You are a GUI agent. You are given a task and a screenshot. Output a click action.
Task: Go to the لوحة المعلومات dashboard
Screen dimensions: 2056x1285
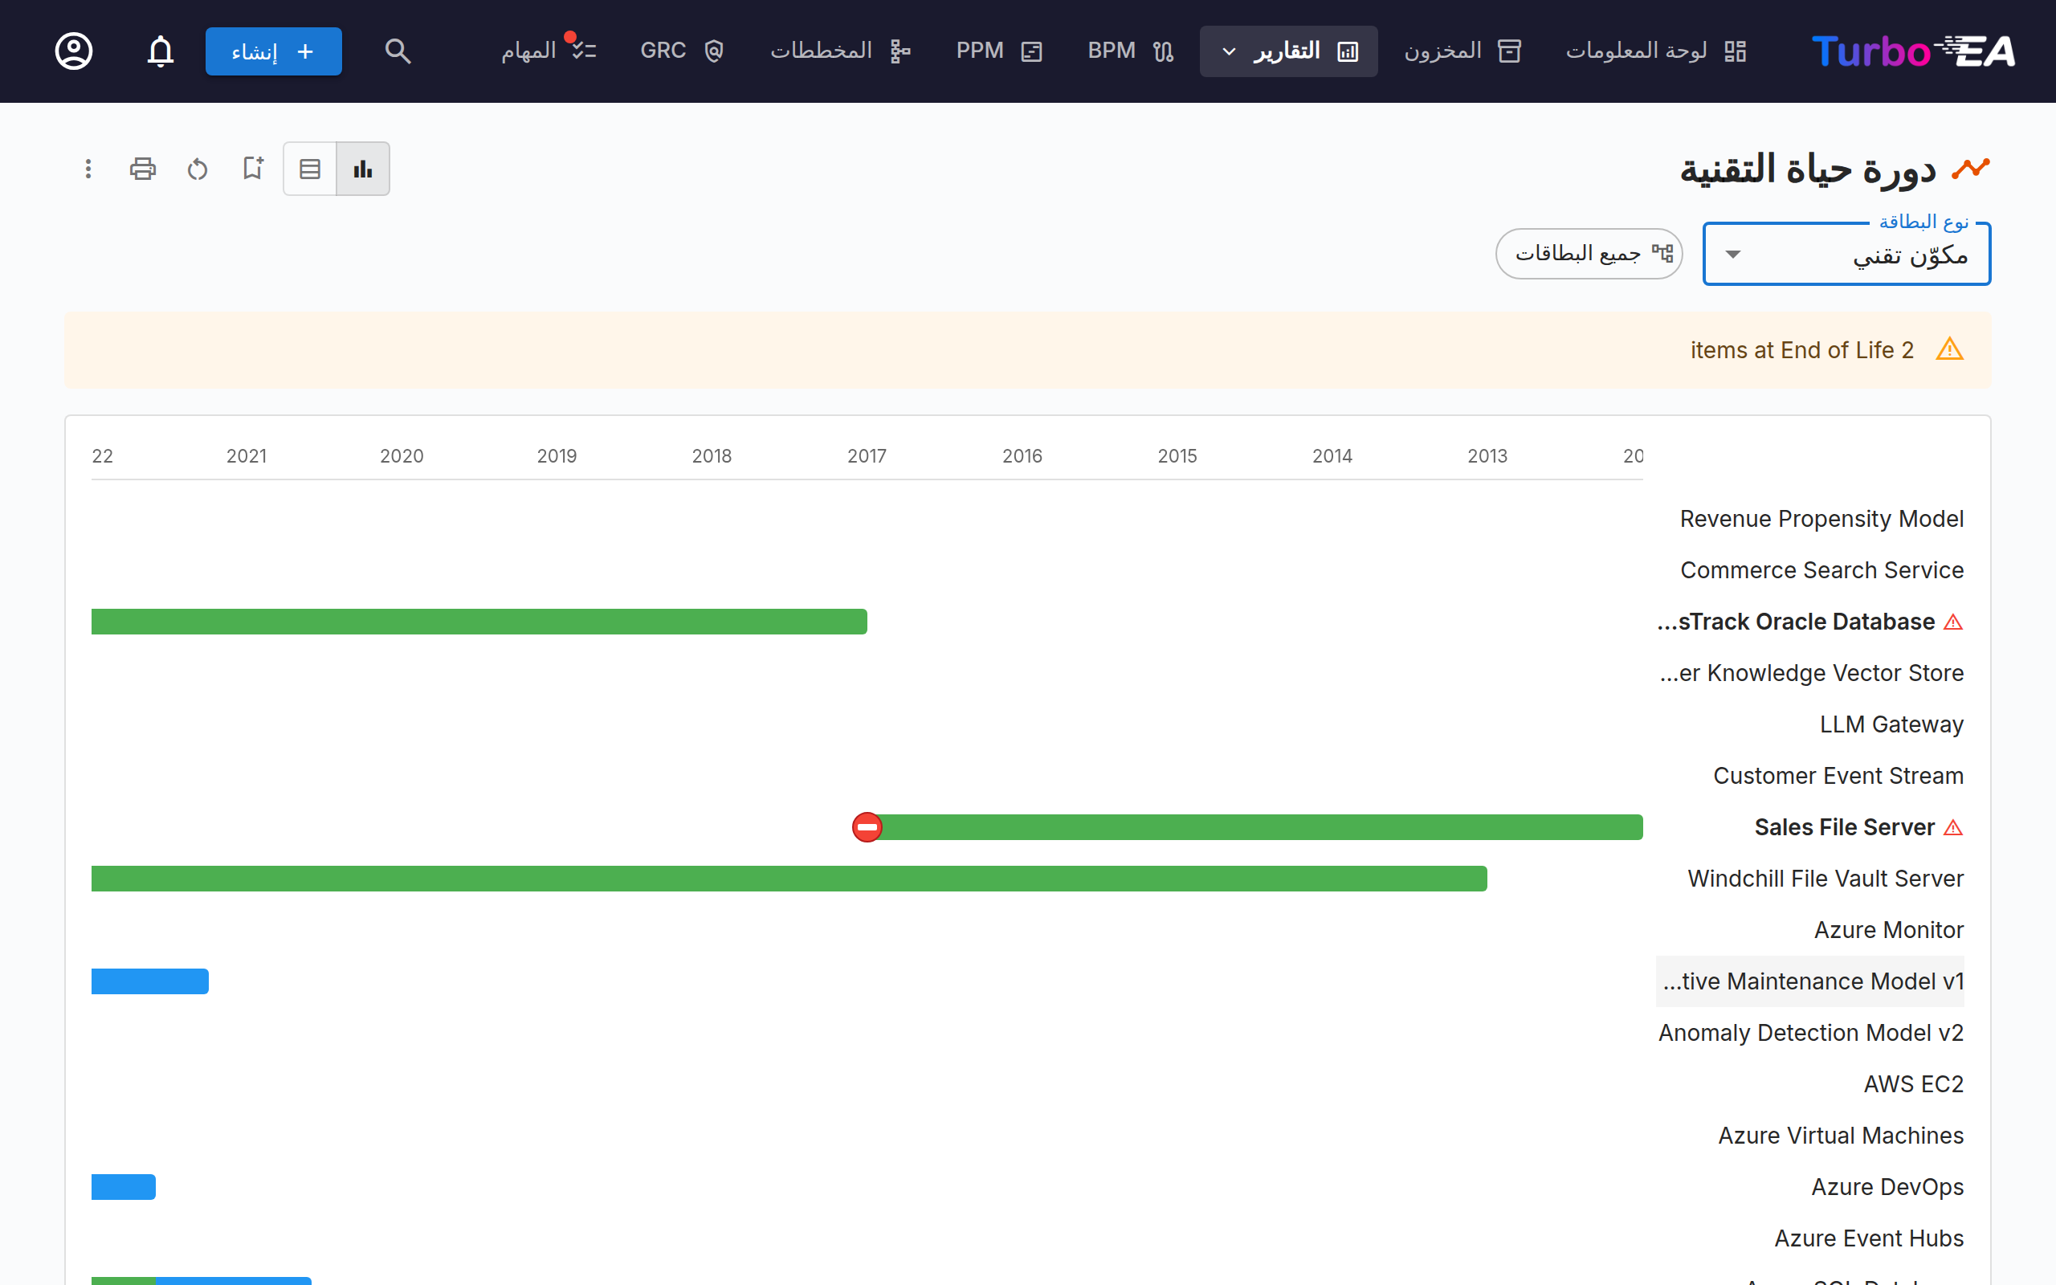pos(1655,51)
